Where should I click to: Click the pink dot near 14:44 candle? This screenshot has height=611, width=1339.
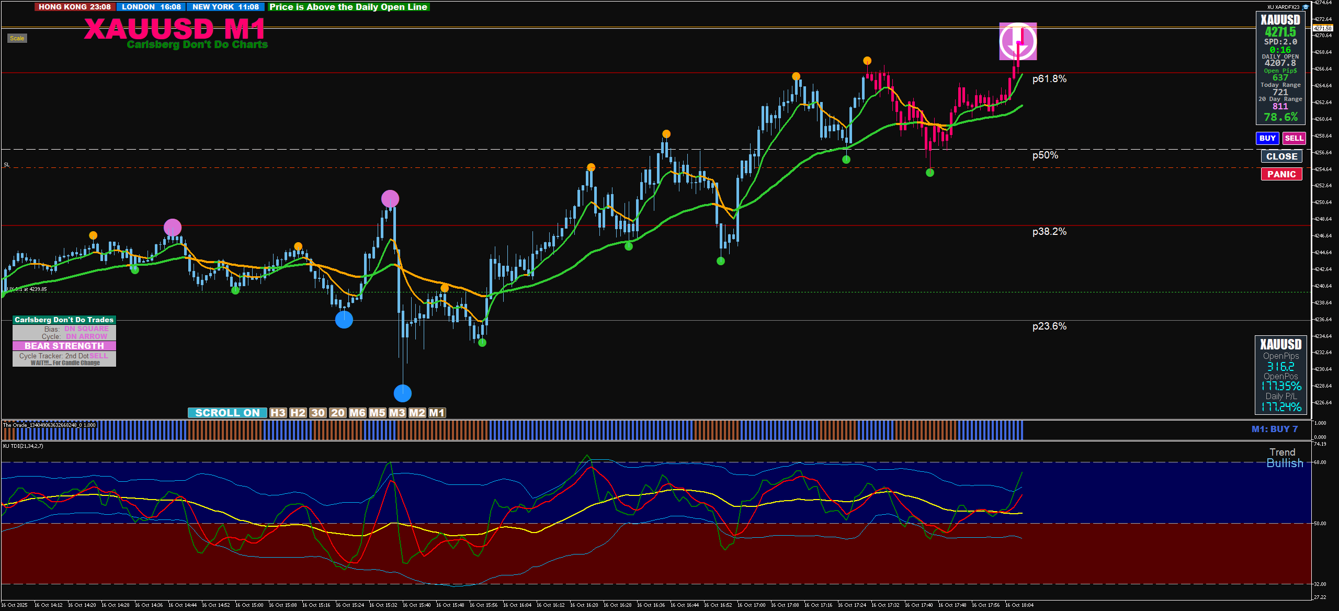[173, 228]
